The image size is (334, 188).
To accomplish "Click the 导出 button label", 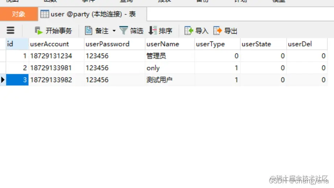I will pyautogui.click(x=231, y=31).
